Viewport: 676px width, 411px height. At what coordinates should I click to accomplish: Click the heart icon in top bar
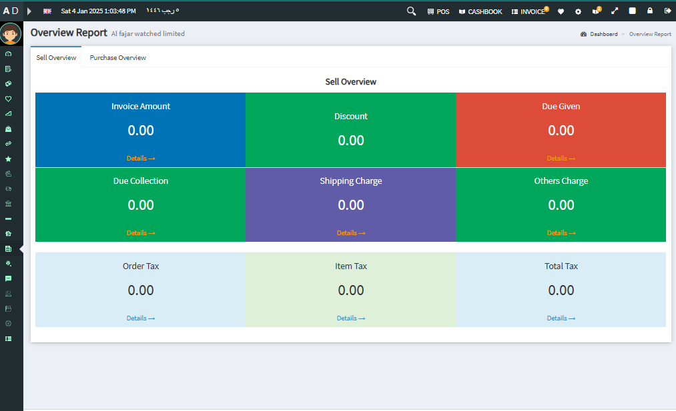coord(561,11)
